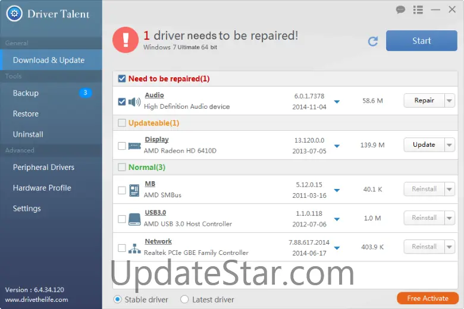
Task: Close the Driver Talent window
Action: coord(452,10)
